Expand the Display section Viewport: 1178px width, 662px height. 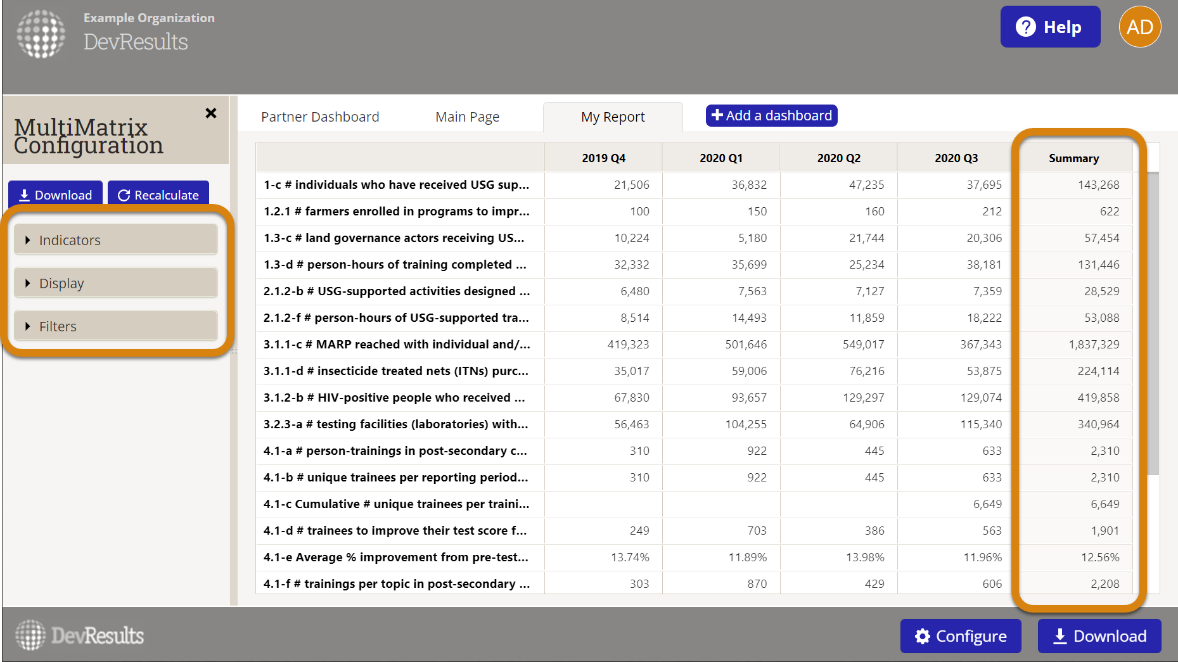115,283
